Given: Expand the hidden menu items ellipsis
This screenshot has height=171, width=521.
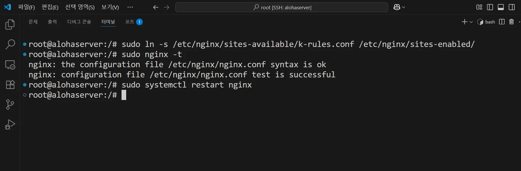Looking at the screenshot, I should [130, 7].
